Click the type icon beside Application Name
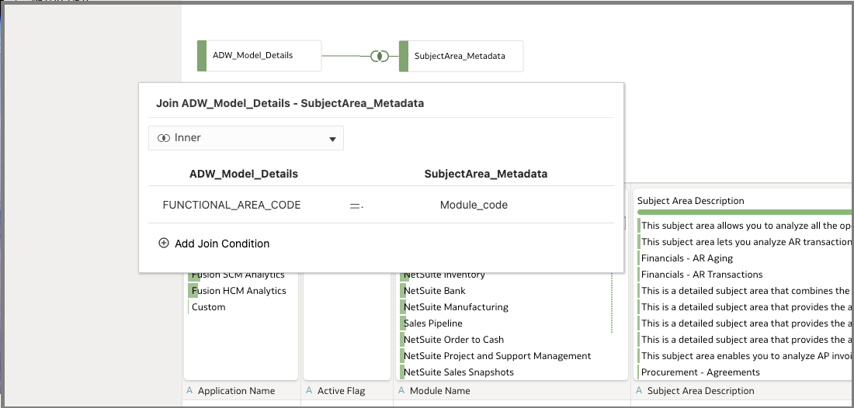Viewport: 854px width, 408px height. (x=189, y=391)
